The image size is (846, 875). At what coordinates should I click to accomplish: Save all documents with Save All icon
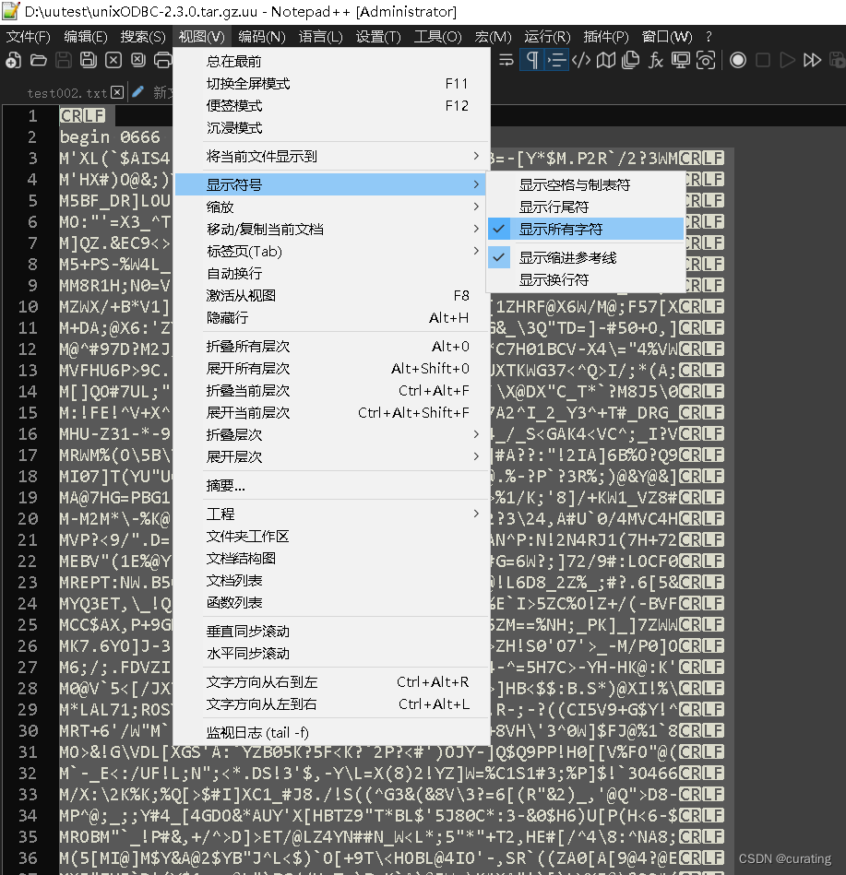click(x=89, y=60)
